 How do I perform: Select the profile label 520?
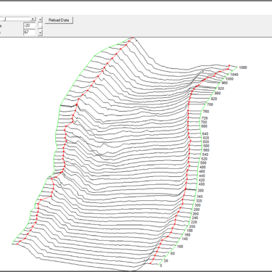click(205, 159)
